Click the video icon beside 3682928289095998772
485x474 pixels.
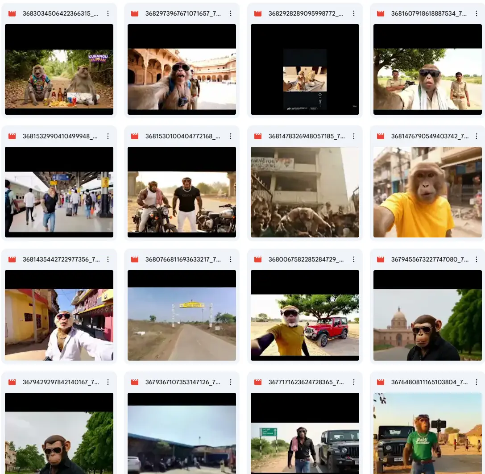pyautogui.click(x=258, y=13)
